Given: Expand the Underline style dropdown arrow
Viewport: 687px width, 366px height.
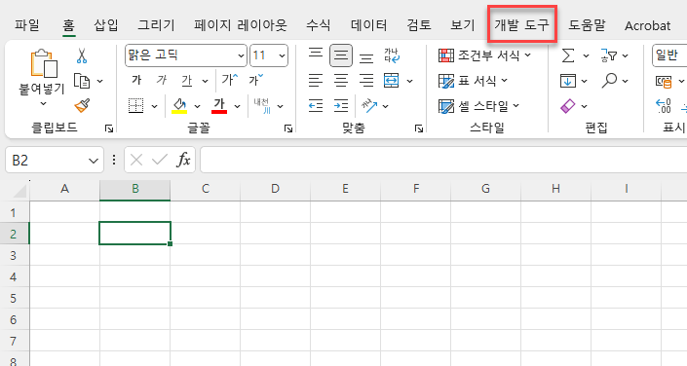Looking at the screenshot, I should point(205,81).
